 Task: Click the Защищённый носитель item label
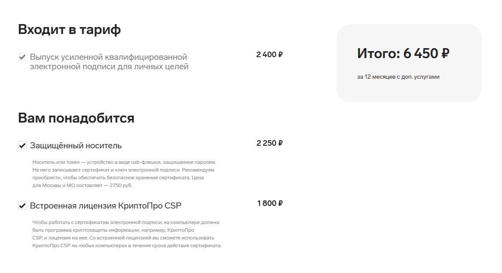tap(76, 145)
